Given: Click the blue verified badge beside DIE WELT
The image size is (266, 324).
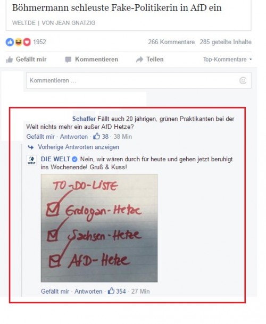Looking at the screenshot, I should [75, 159].
